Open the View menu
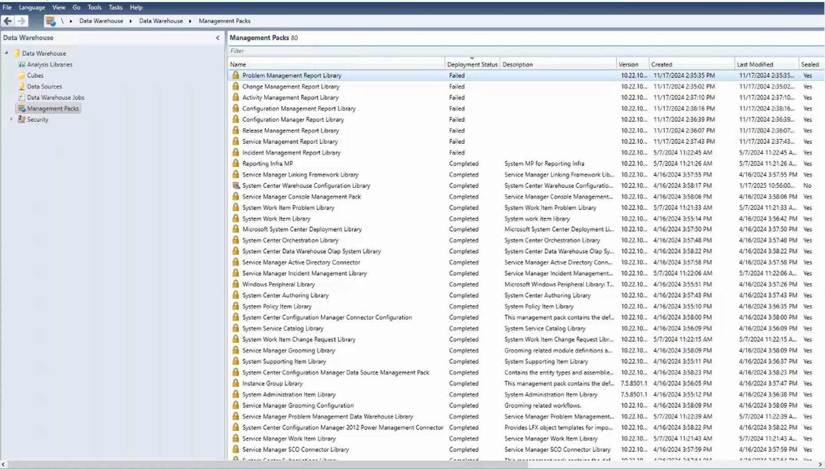The height and width of the screenshot is (469, 825). pyautogui.click(x=59, y=7)
